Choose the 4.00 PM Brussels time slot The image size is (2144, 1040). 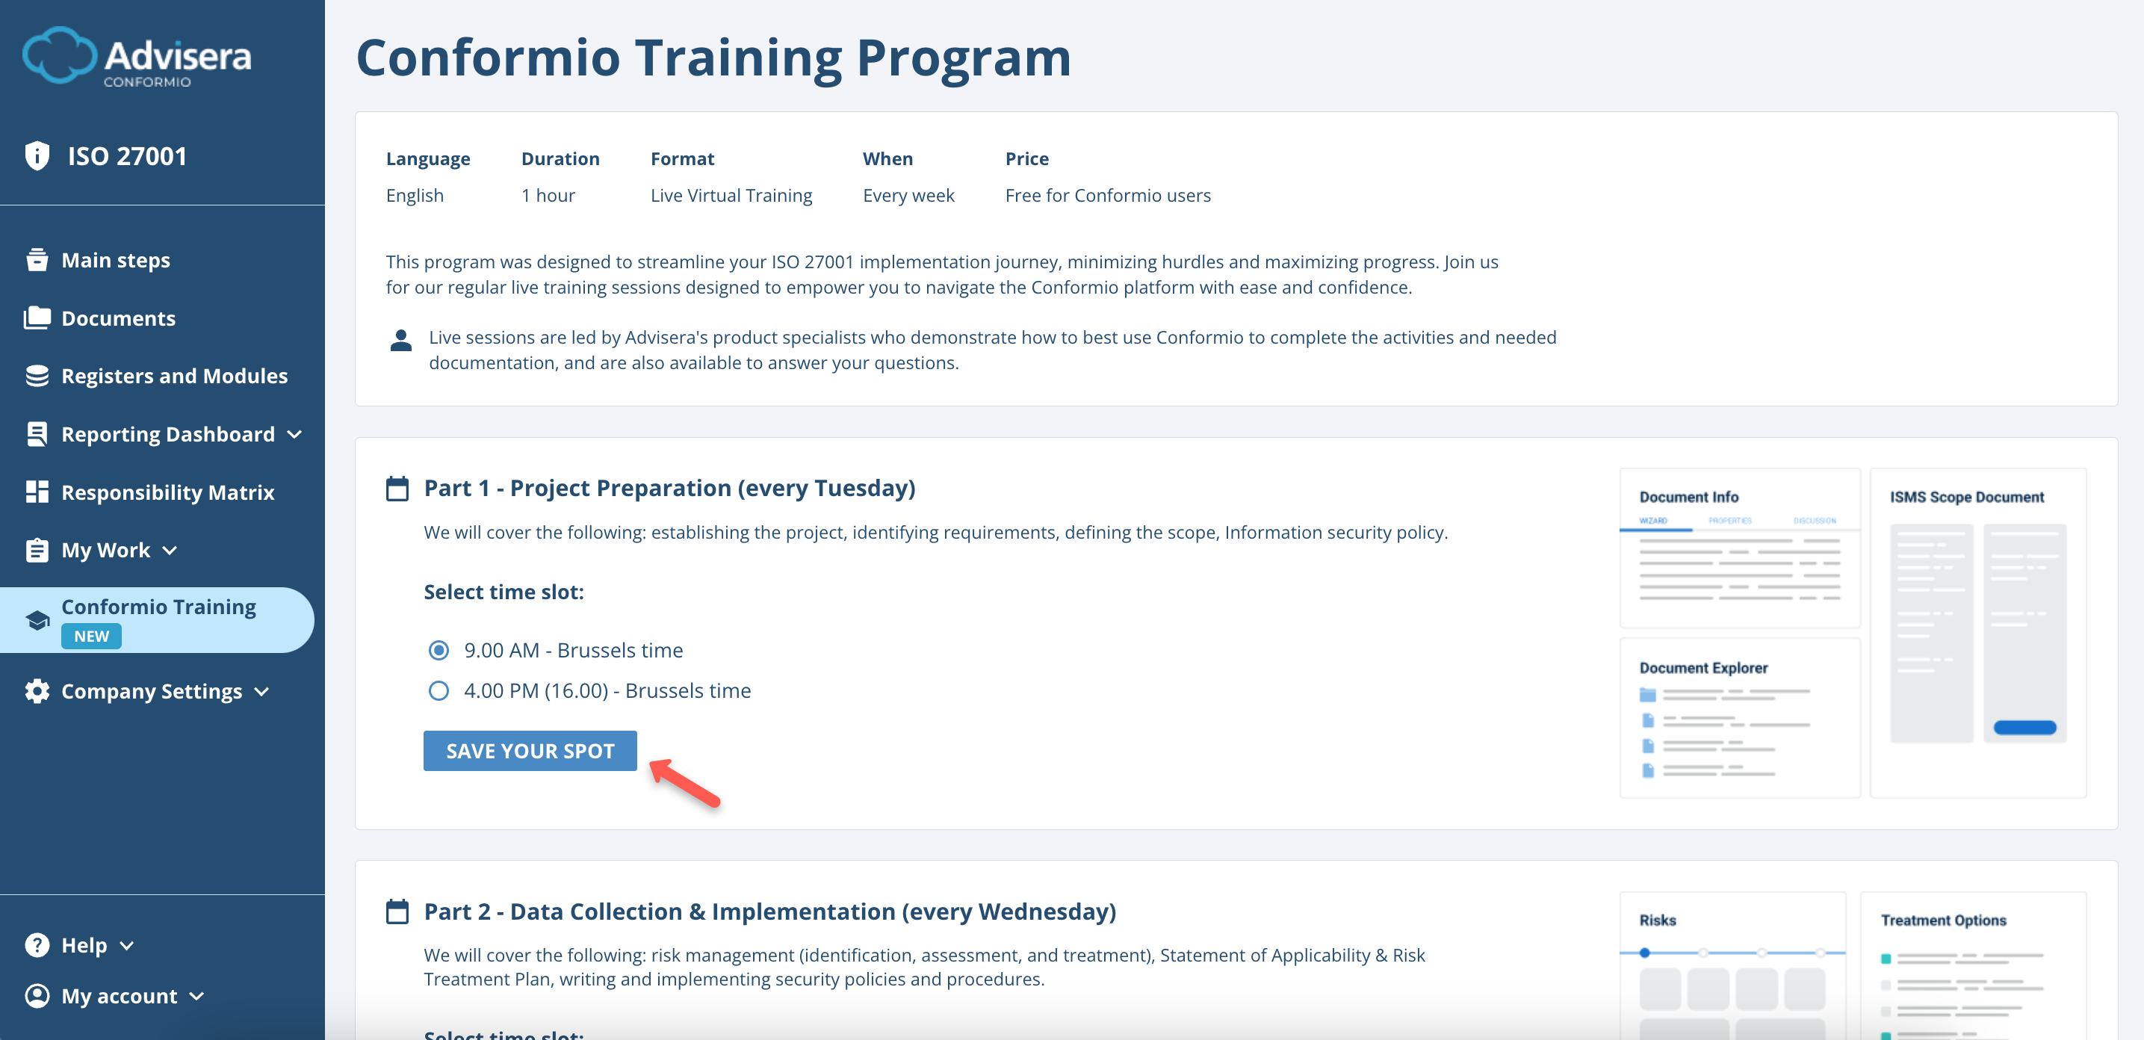coord(439,690)
